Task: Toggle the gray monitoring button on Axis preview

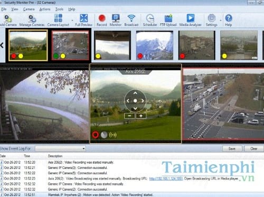Action: pyautogui.click(x=104, y=135)
